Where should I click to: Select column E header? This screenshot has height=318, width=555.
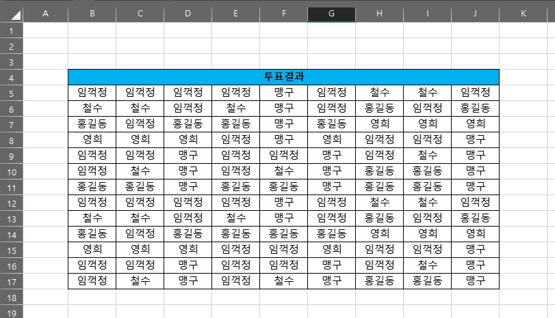(235, 14)
